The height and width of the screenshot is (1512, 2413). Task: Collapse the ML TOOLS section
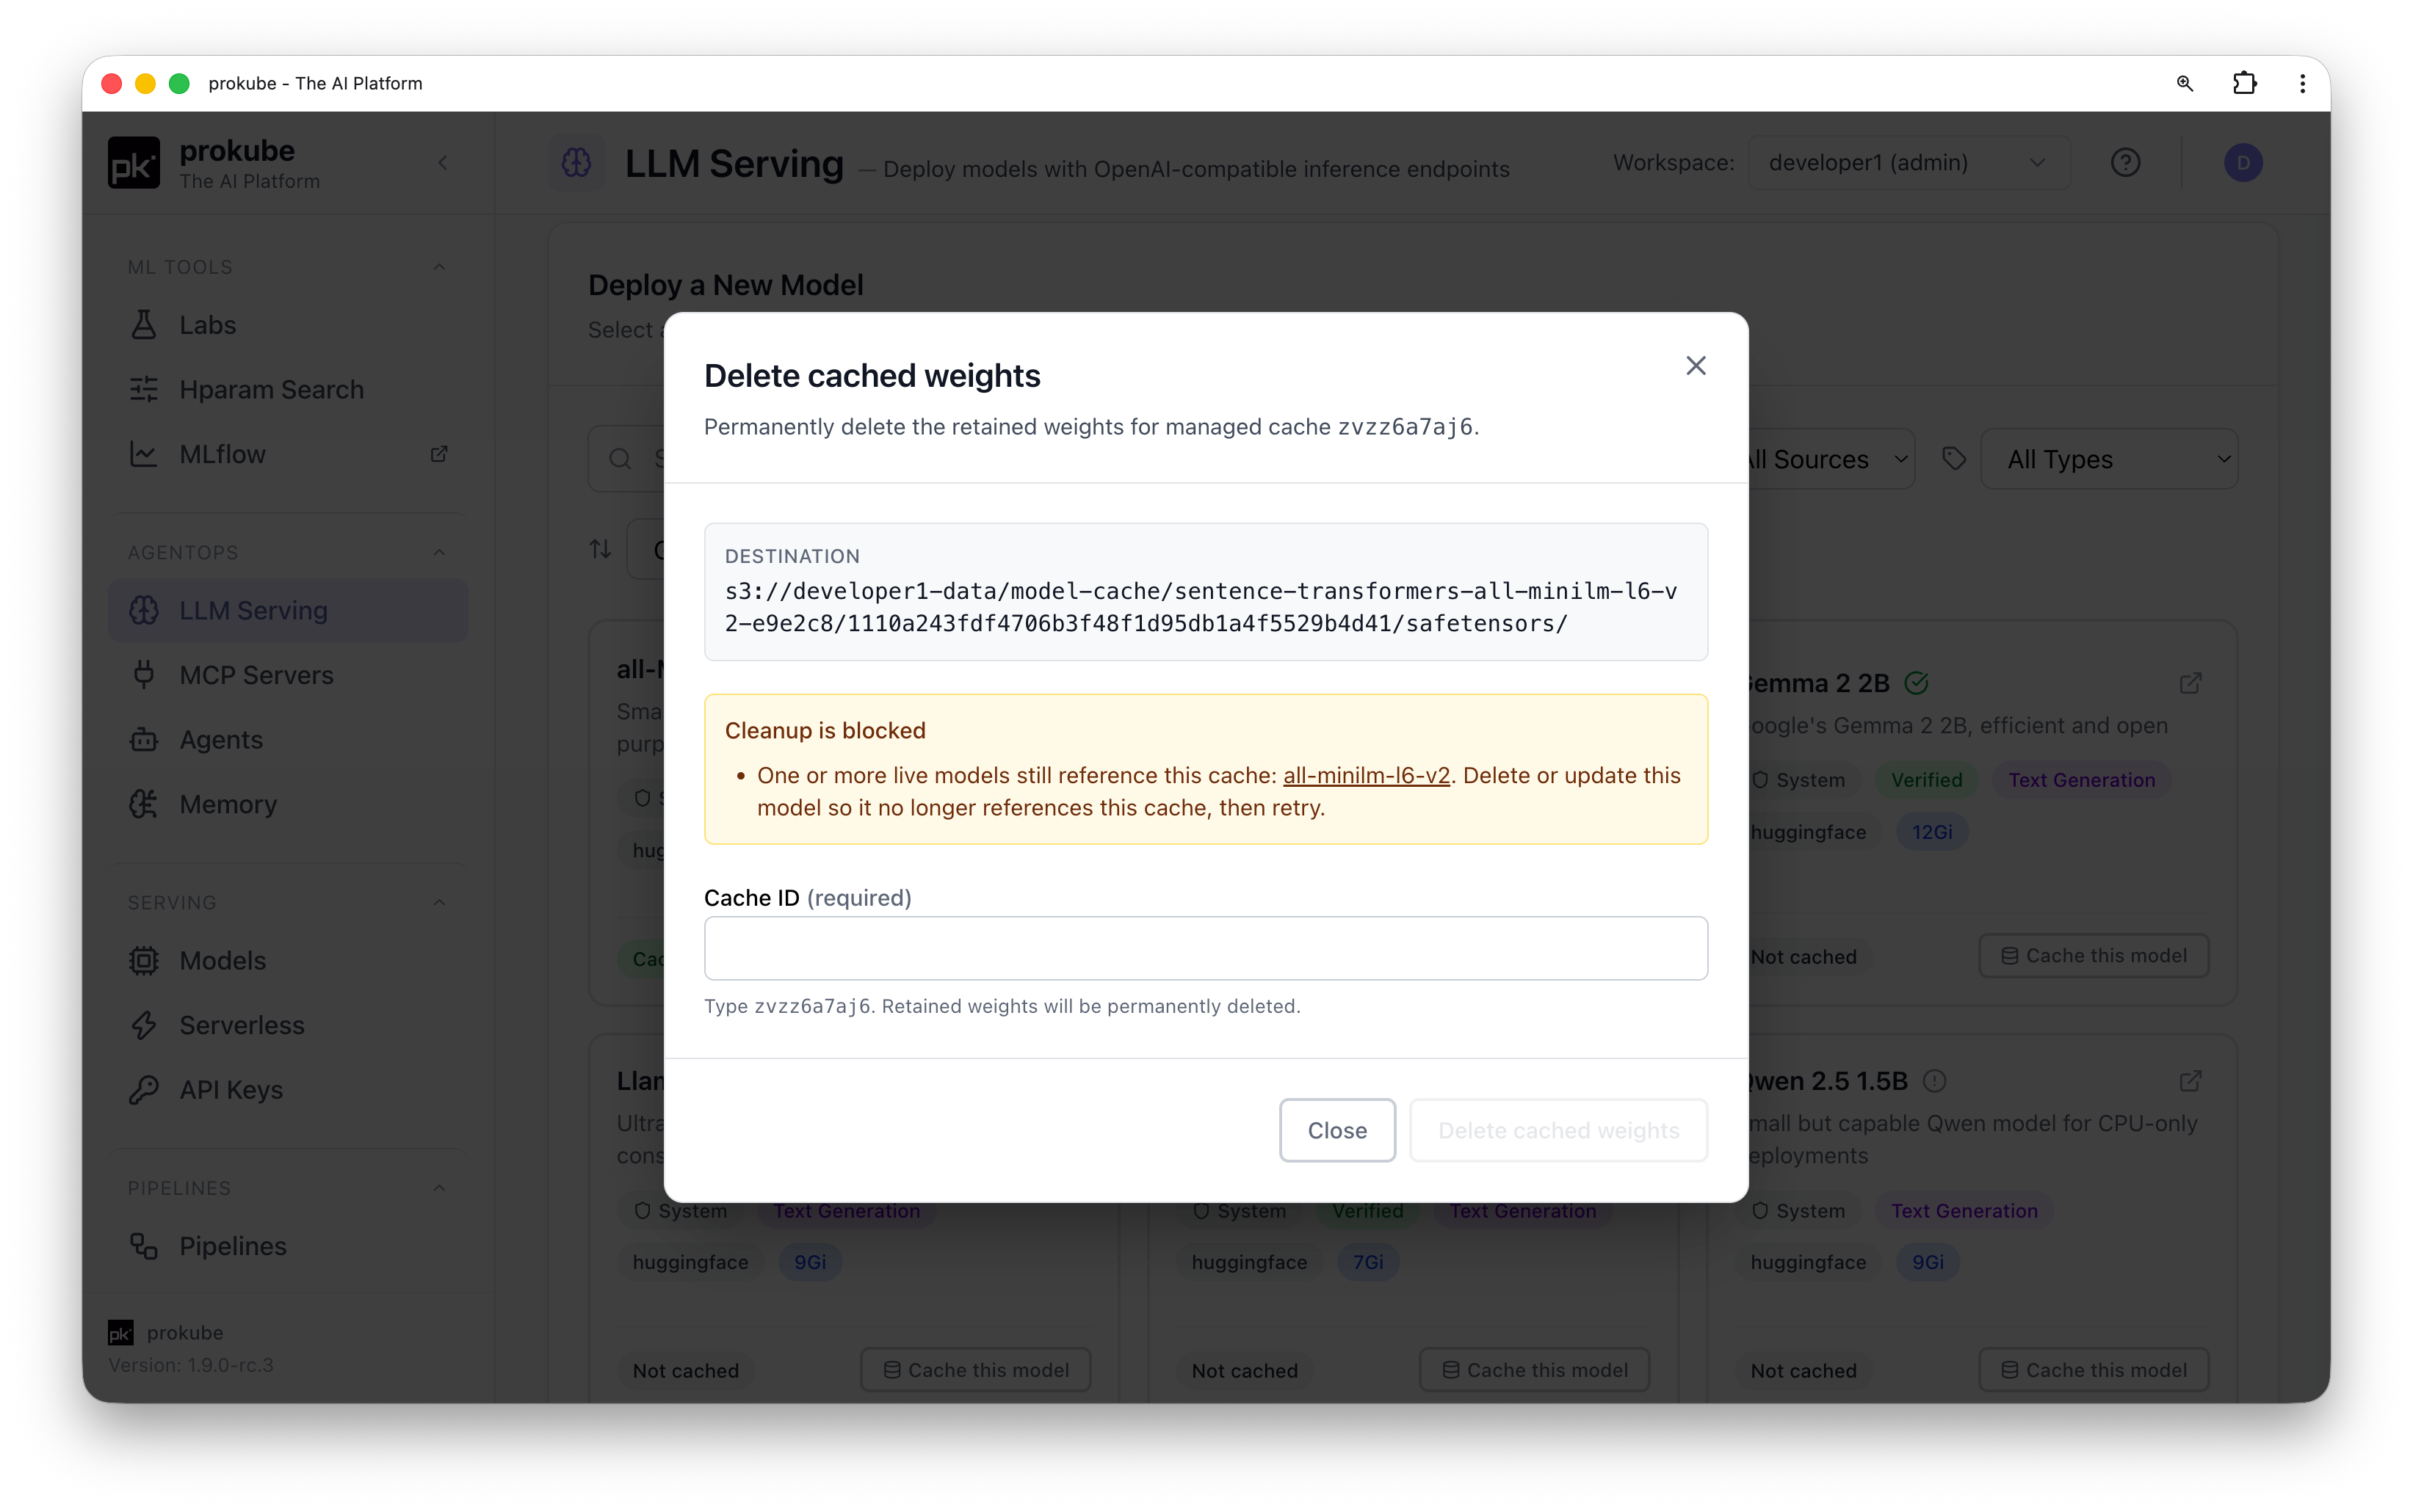439,267
